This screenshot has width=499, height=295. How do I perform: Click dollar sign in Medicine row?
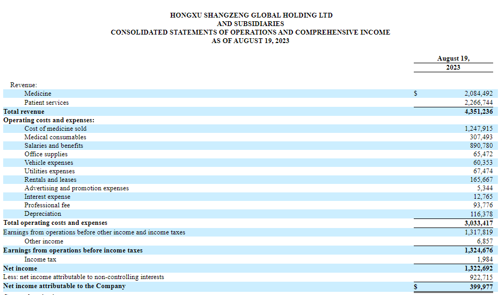coord(415,94)
